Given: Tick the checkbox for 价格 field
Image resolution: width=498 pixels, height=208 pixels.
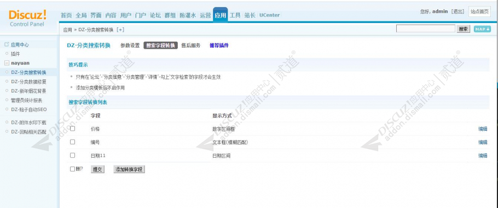Looking at the screenshot, I should coord(72,129).
